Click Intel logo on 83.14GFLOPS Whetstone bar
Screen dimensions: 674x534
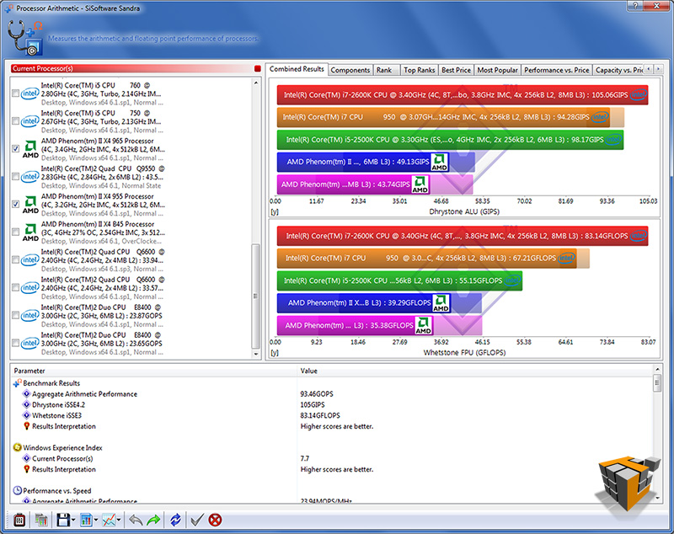click(639, 236)
